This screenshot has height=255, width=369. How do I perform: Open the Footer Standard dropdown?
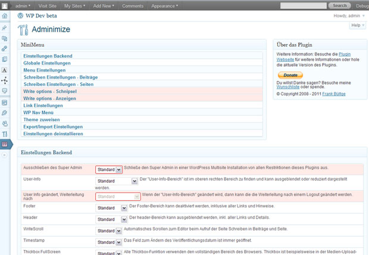click(111, 208)
